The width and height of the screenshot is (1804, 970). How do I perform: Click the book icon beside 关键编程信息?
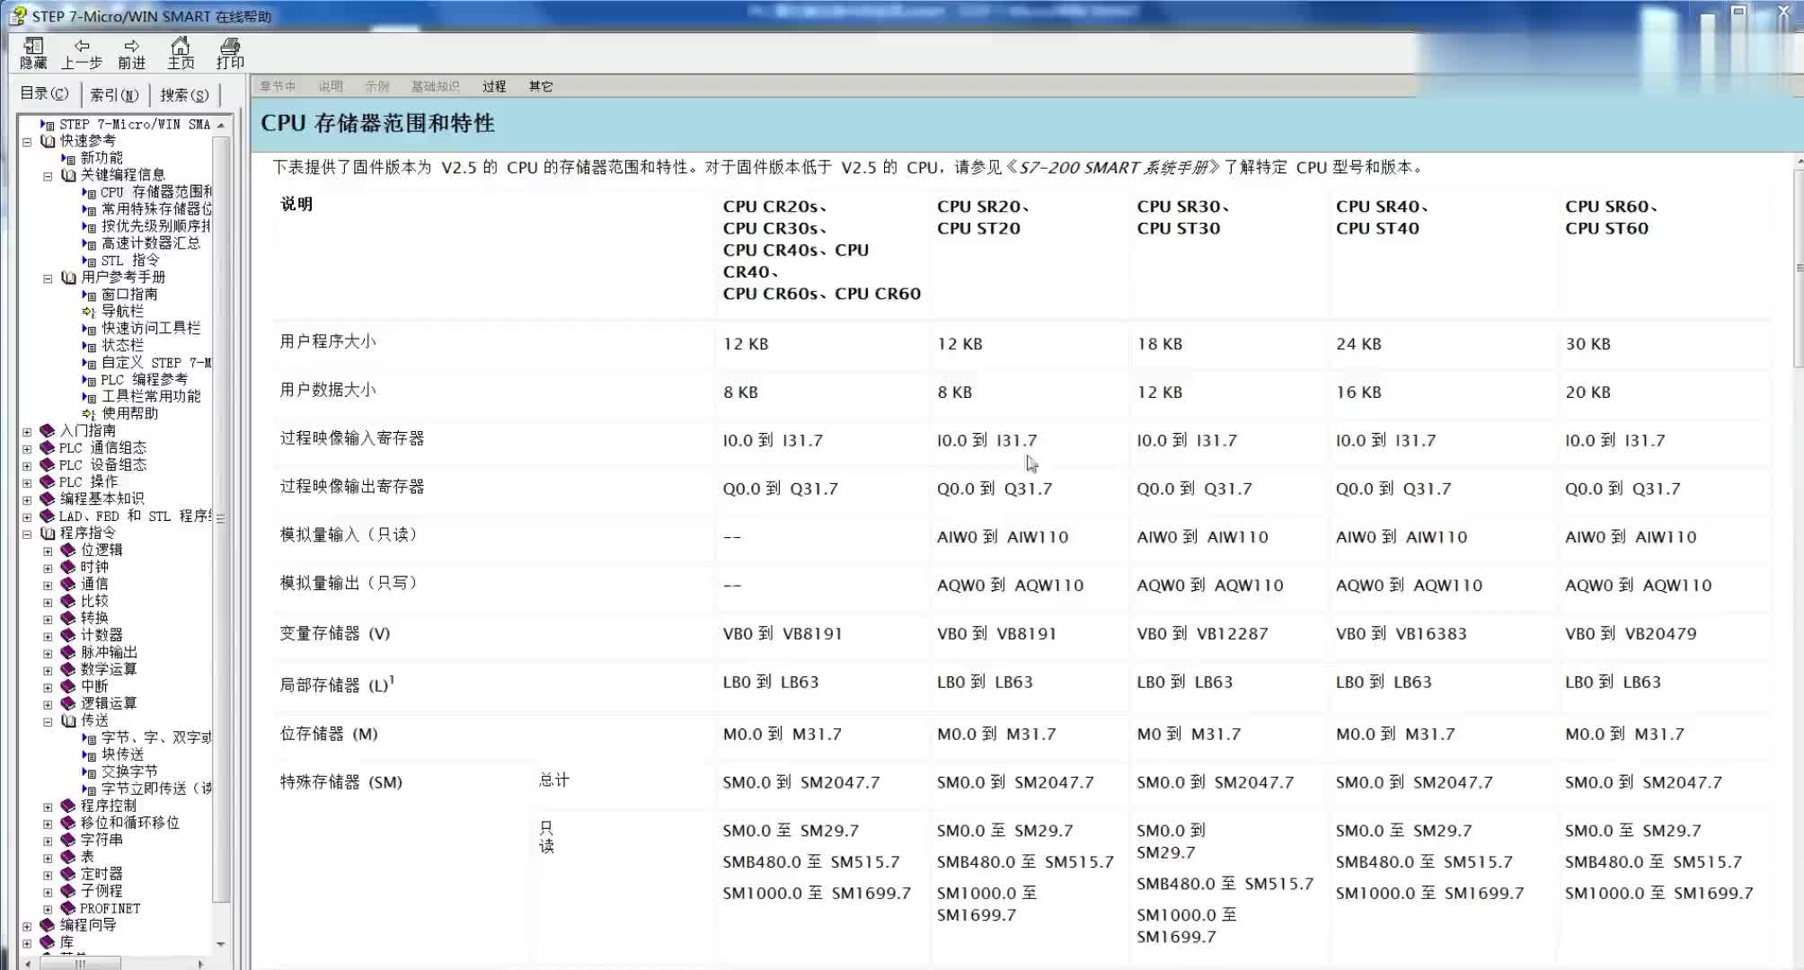[x=69, y=175]
